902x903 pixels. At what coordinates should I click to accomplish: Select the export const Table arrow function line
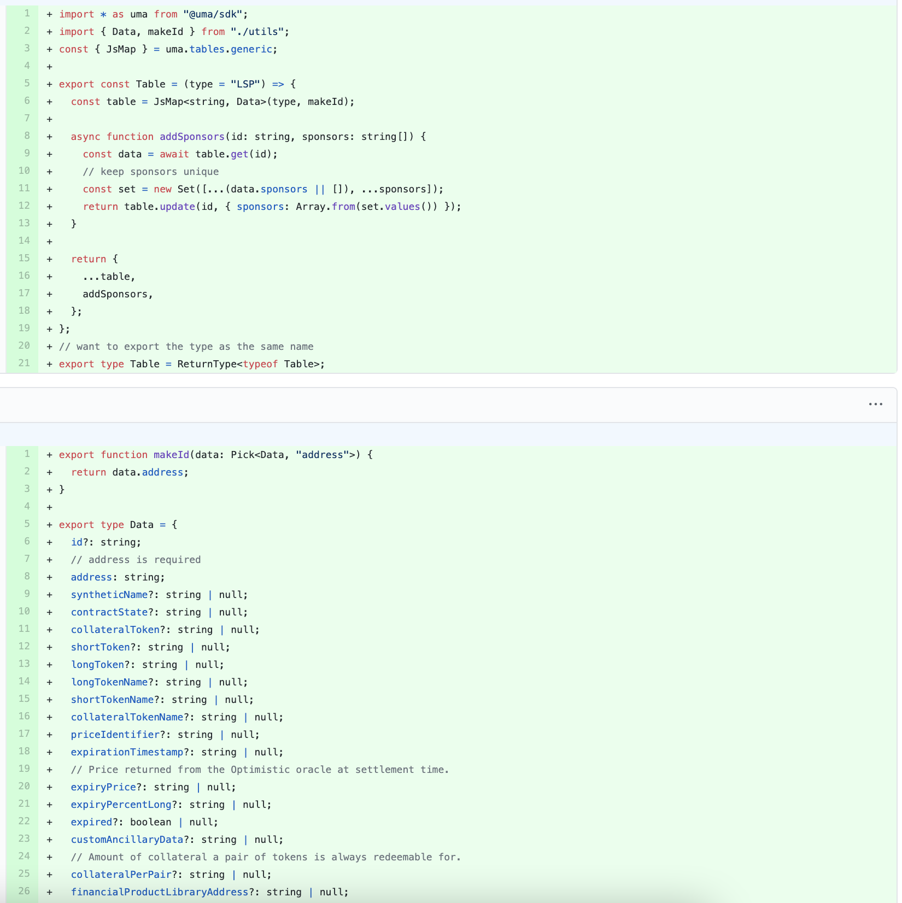177,84
